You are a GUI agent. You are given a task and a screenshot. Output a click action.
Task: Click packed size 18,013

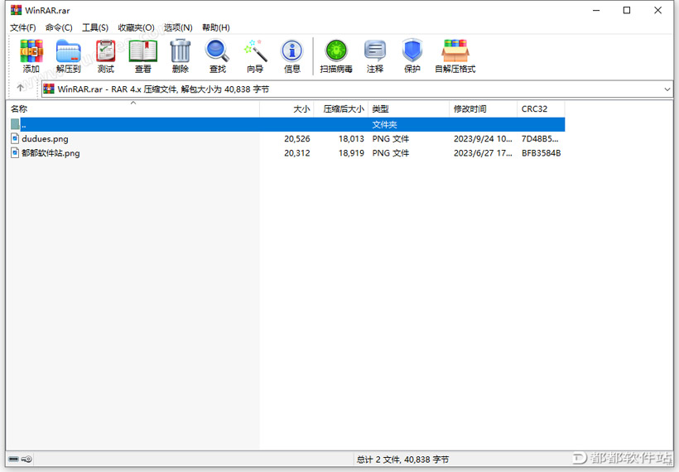click(351, 139)
